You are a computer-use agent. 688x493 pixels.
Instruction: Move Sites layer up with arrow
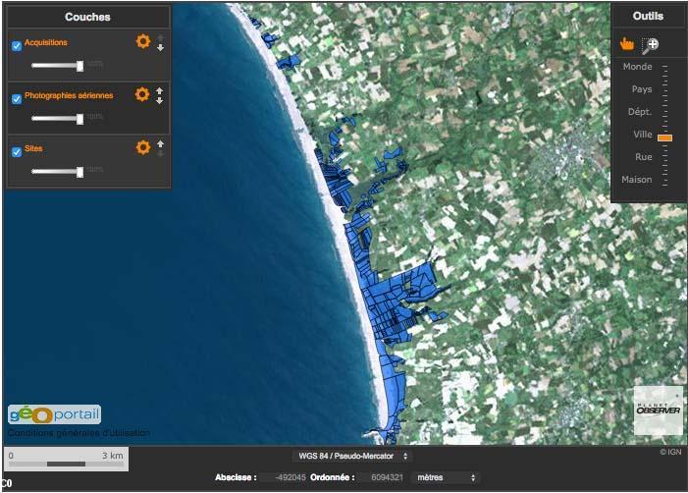(159, 142)
